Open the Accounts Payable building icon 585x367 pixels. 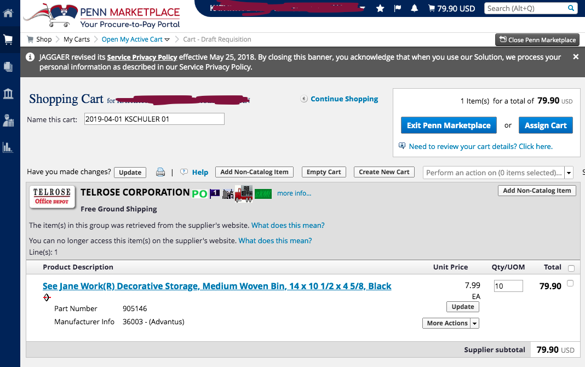coord(8,94)
